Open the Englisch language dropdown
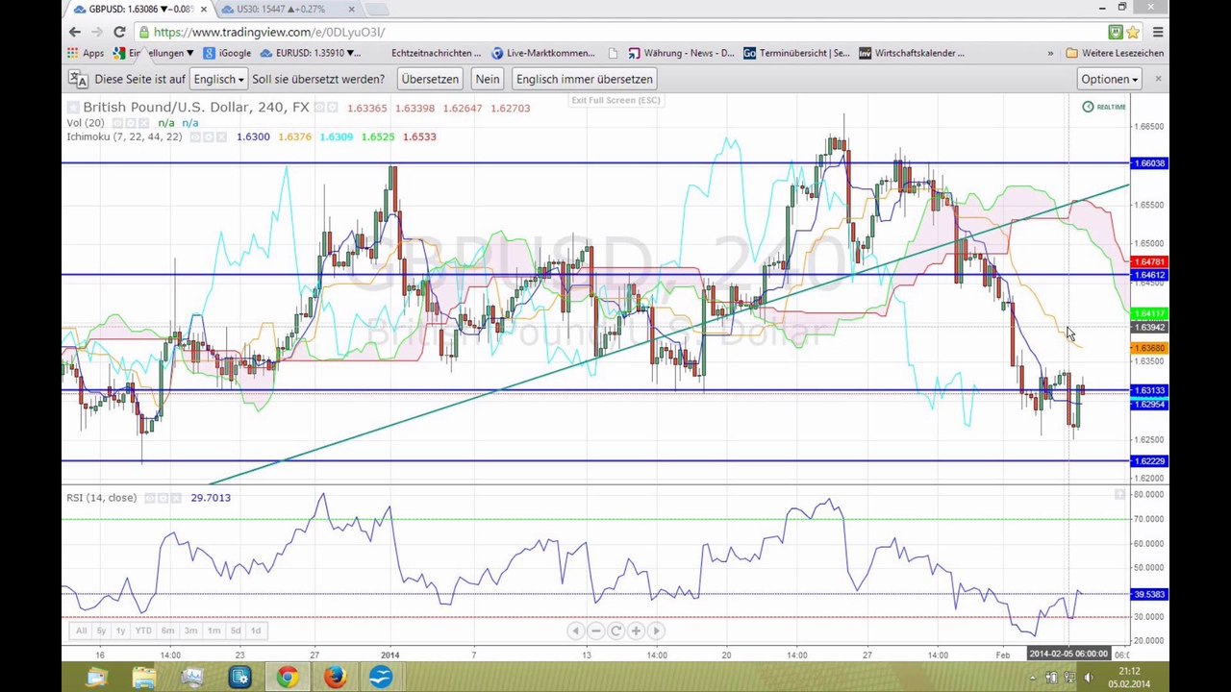1231x692 pixels. coord(218,79)
